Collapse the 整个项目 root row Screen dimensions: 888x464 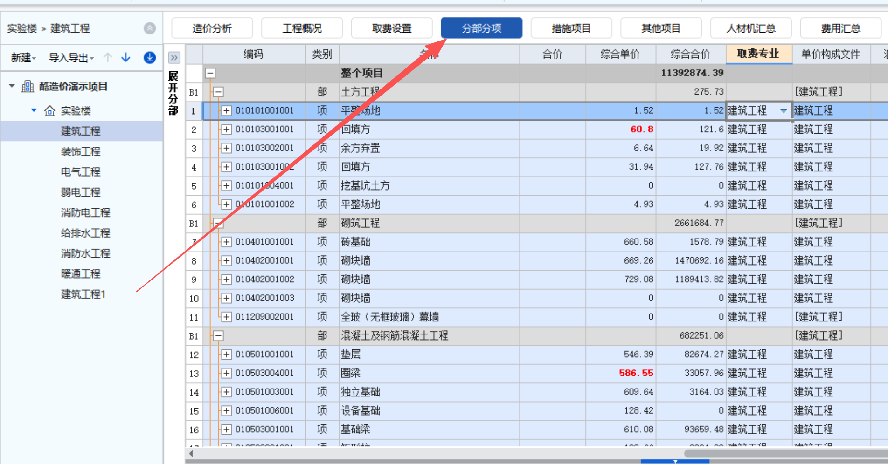(x=210, y=73)
